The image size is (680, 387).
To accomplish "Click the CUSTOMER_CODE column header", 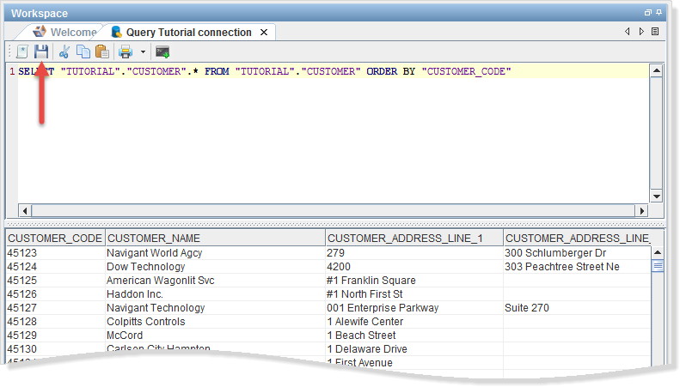I will point(55,238).
